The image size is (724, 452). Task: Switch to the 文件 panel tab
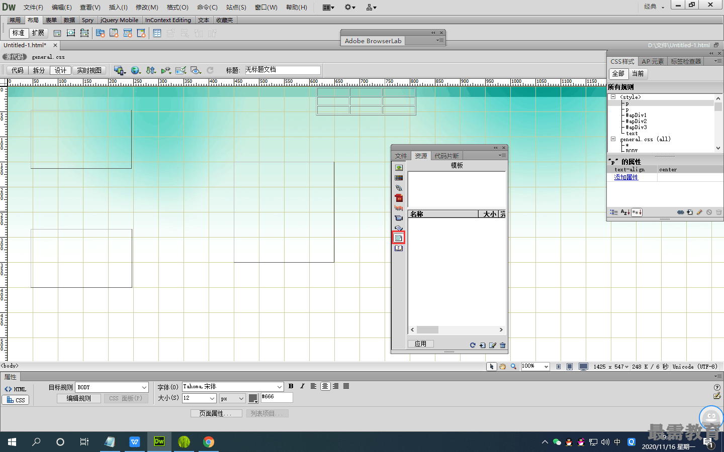401,156
